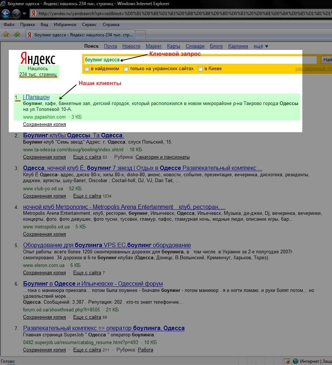The image size is (332, 365).
Task: Go back with the browser Back arrow
Action: tap(5, 13)
